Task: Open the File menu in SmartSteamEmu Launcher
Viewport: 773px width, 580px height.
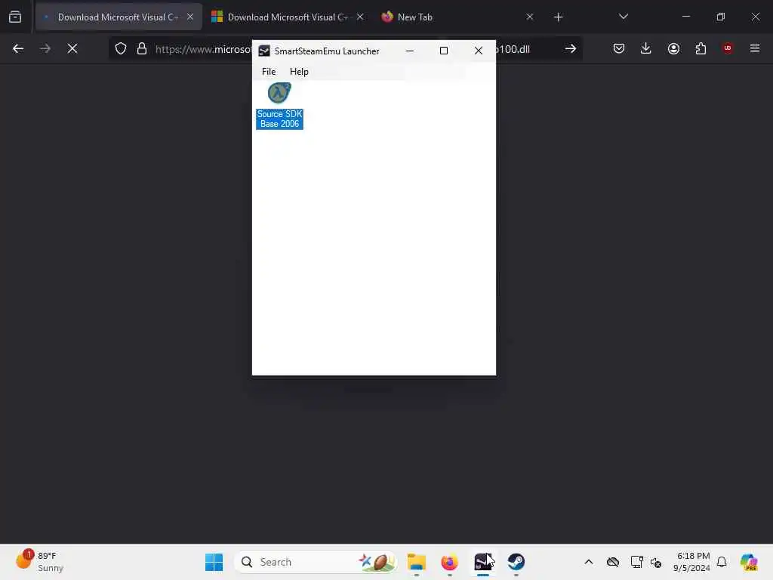Action: tap(269, 72)
